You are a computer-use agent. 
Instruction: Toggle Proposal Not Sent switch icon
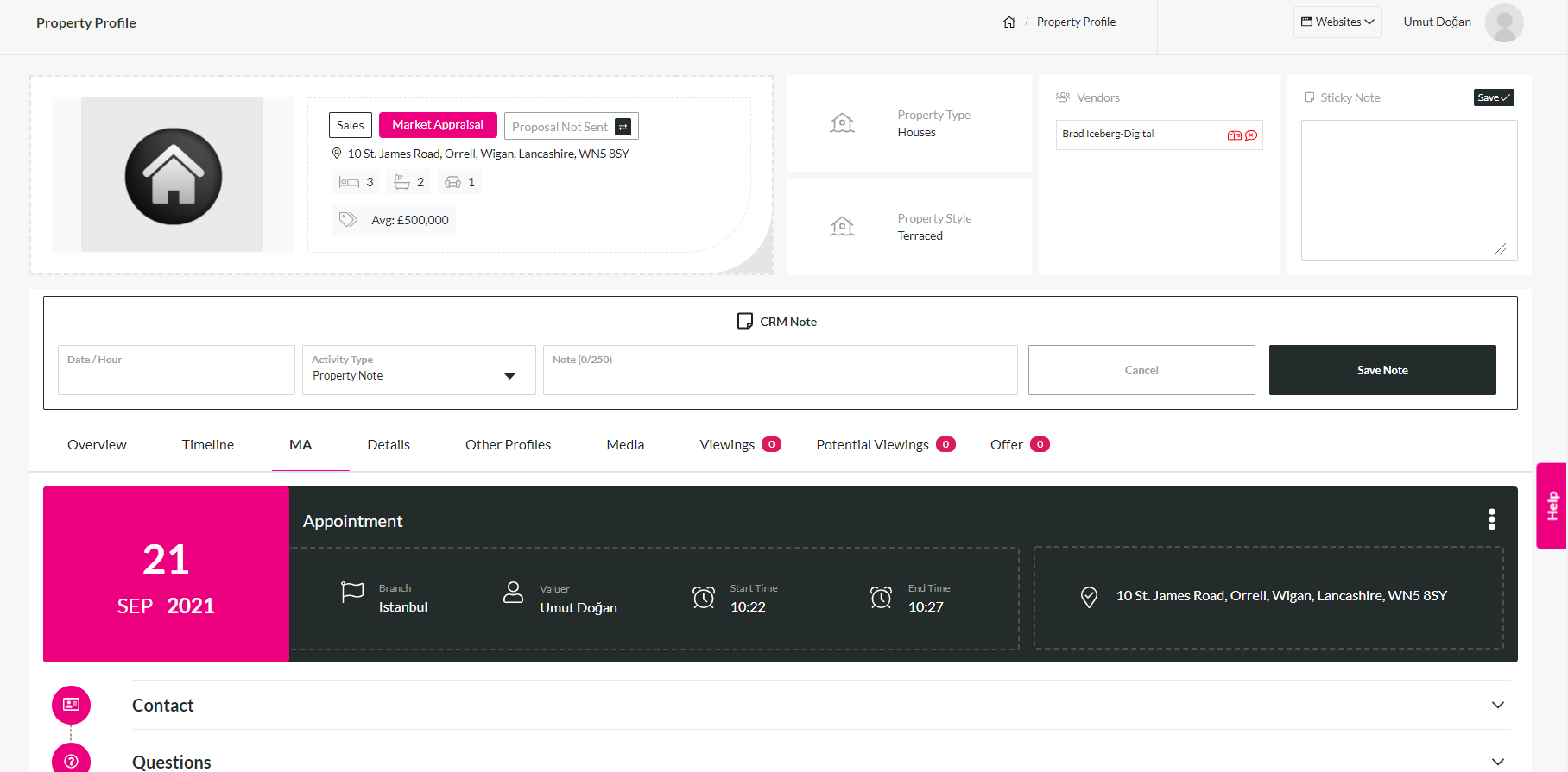click(623, 127)
